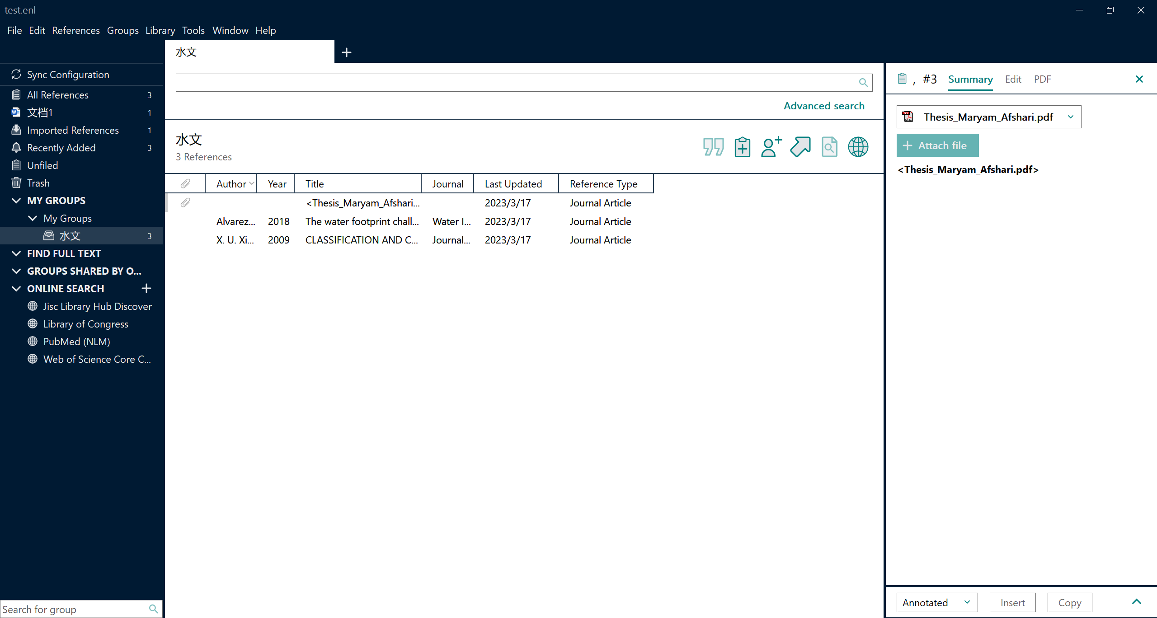This screenshot has width=1157, height=618.
Task: Collapse the ONLINE SEARCH section
Action: 16,288
